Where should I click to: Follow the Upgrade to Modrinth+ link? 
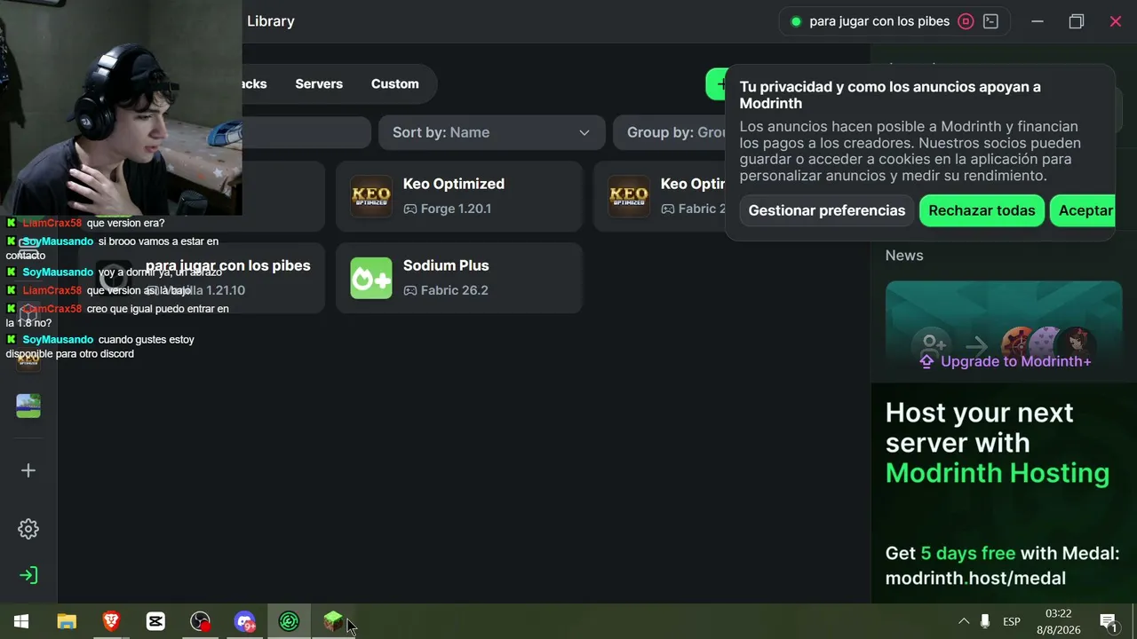(x=1005, y=361)
